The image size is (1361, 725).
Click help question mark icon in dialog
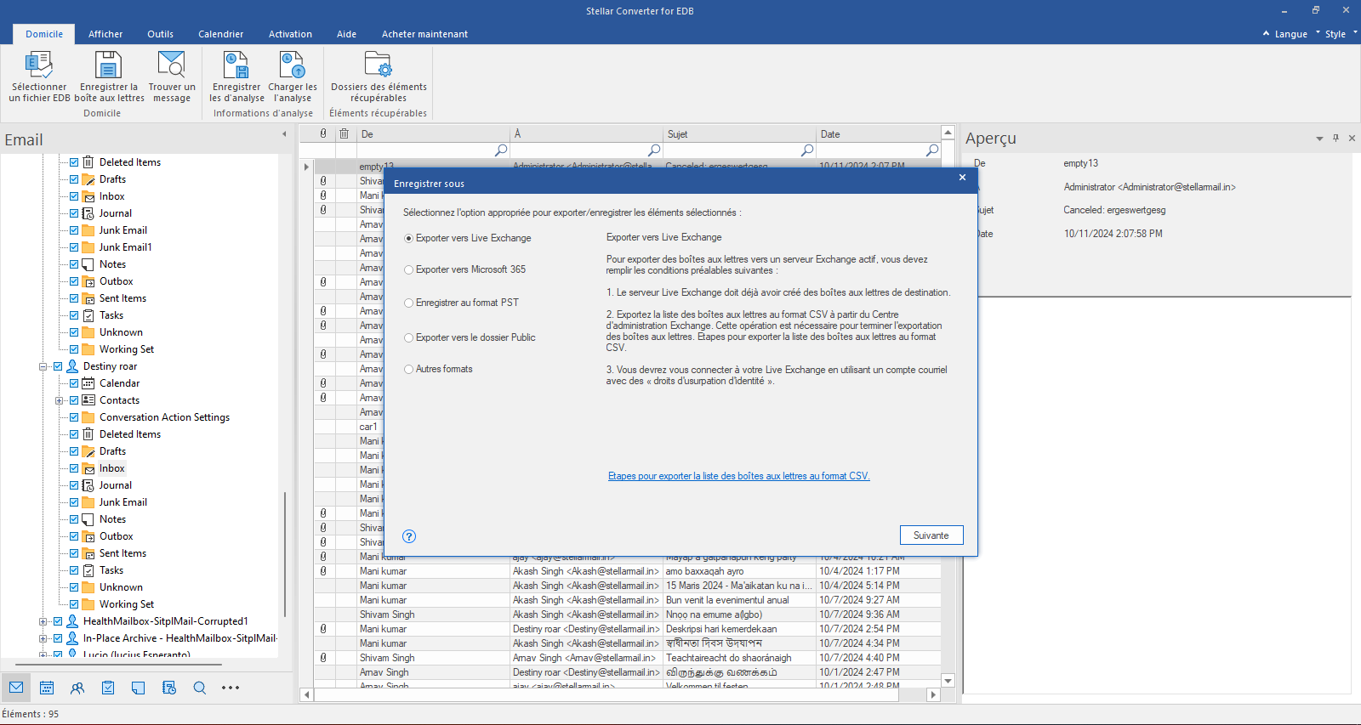pos(409,536)
